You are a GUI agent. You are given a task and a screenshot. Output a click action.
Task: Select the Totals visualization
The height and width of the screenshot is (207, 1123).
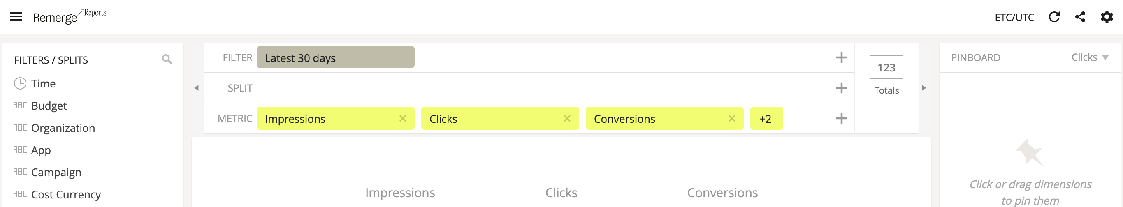886,74
